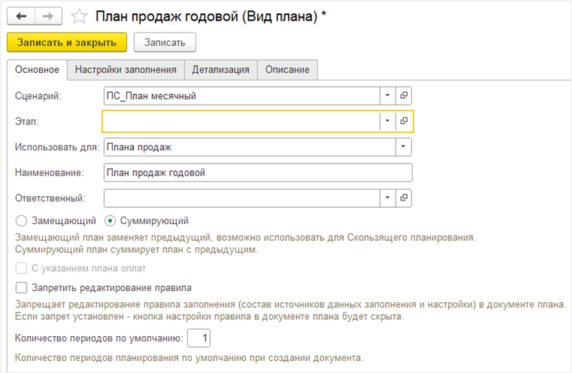Viewport: 572px width, 373px height.
Task: Click the Записать button
Action: 165,42
